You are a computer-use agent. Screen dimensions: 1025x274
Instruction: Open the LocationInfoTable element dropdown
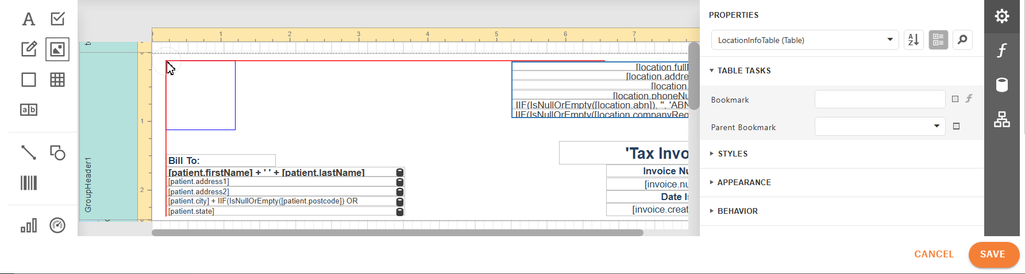889,40
